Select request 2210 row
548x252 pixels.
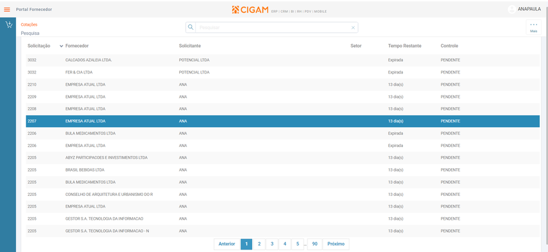pos(283,84)
